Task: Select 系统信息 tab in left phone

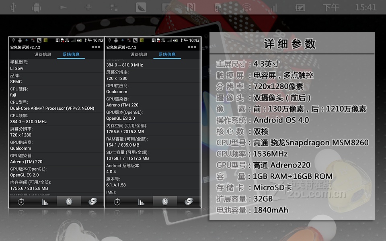Action: (71, 55)
